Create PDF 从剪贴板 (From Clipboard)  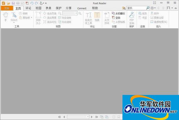pos(118,22)
